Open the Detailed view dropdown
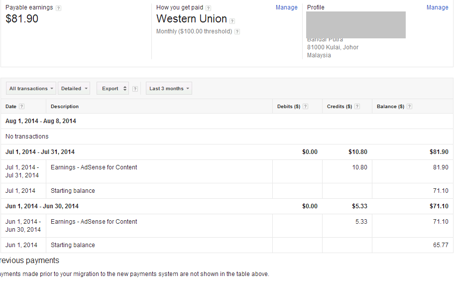Viewport: 457px width, 281px height. pos(74,89)
